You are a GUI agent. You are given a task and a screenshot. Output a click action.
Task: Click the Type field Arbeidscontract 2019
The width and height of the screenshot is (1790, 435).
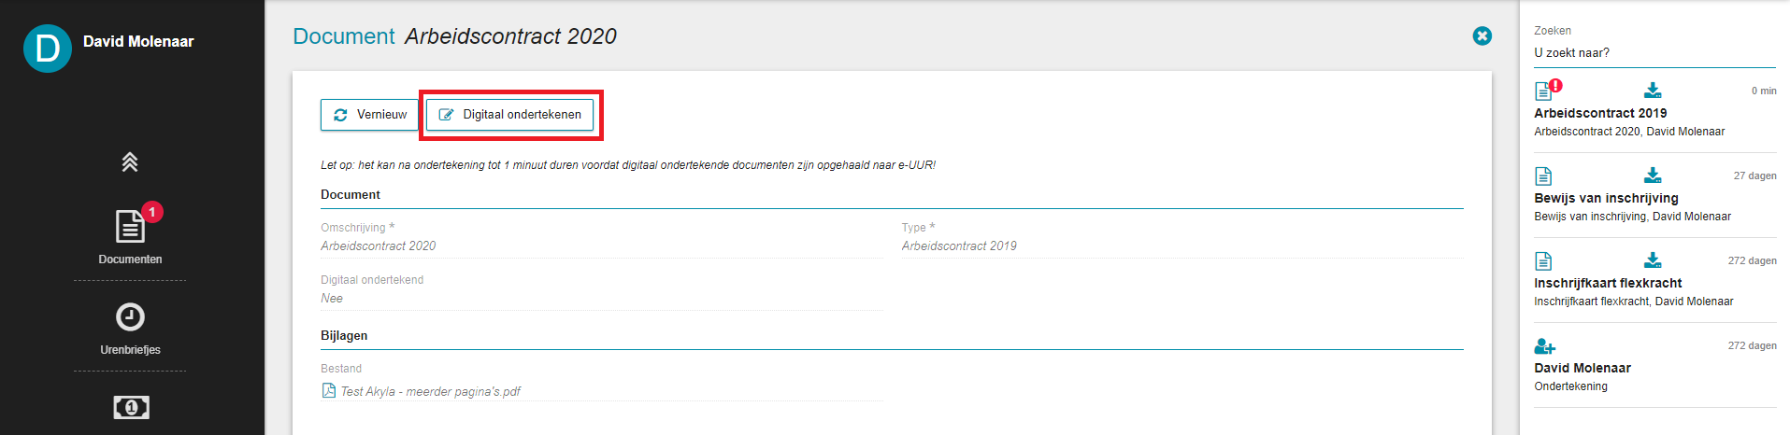click(1182, 246)
